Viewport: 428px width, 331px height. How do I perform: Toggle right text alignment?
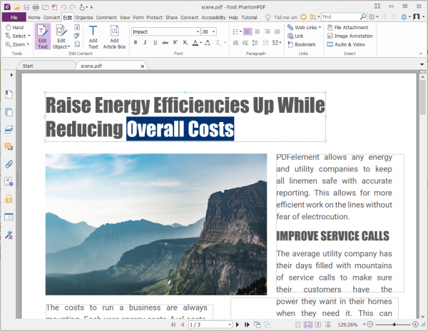(267, 31)
